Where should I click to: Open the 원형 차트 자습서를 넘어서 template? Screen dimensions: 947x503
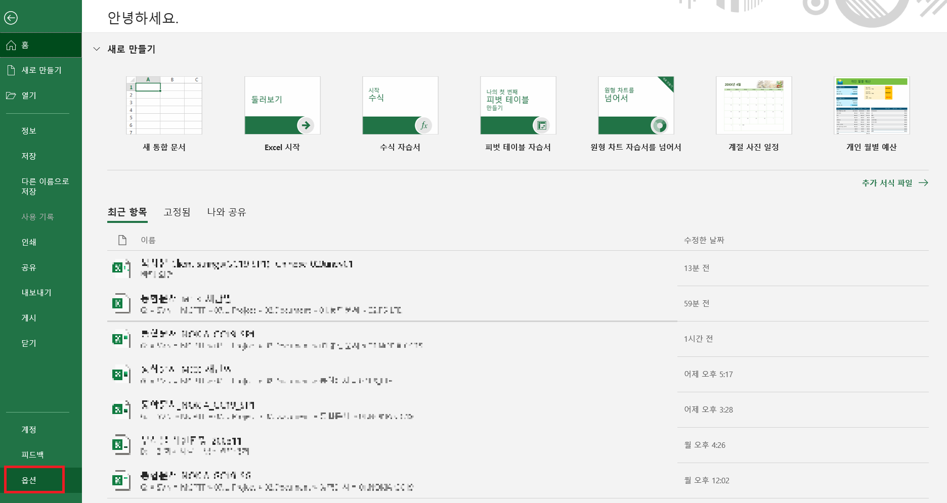pyautogui.click(x=636, y=114)
